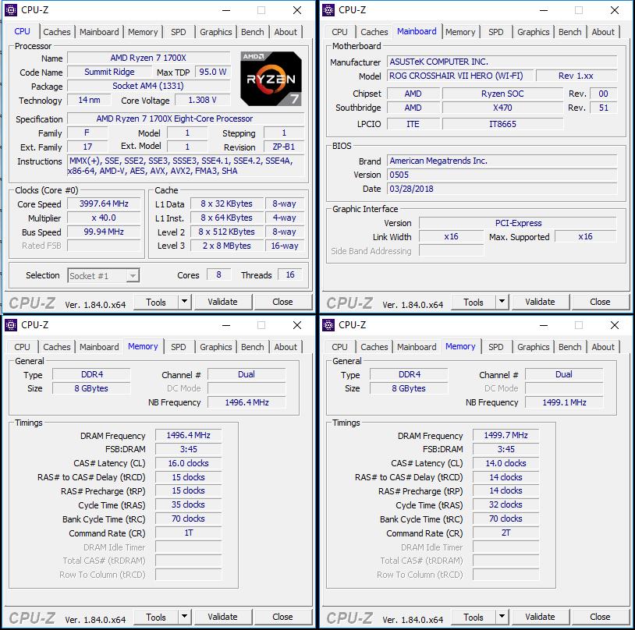
Task: Open SPD tab in bottom-right Memory window
Action: (495, 347)
